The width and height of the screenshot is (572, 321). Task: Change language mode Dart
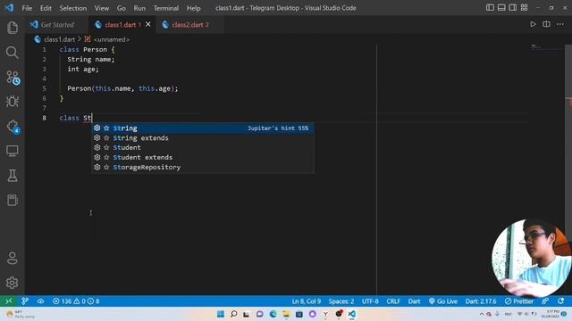[x=414, y=301]
